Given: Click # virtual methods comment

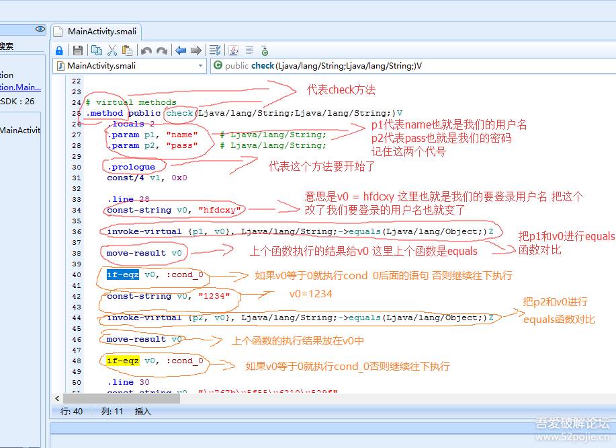Looking at the screenshot, I should (x=131, y=102).
